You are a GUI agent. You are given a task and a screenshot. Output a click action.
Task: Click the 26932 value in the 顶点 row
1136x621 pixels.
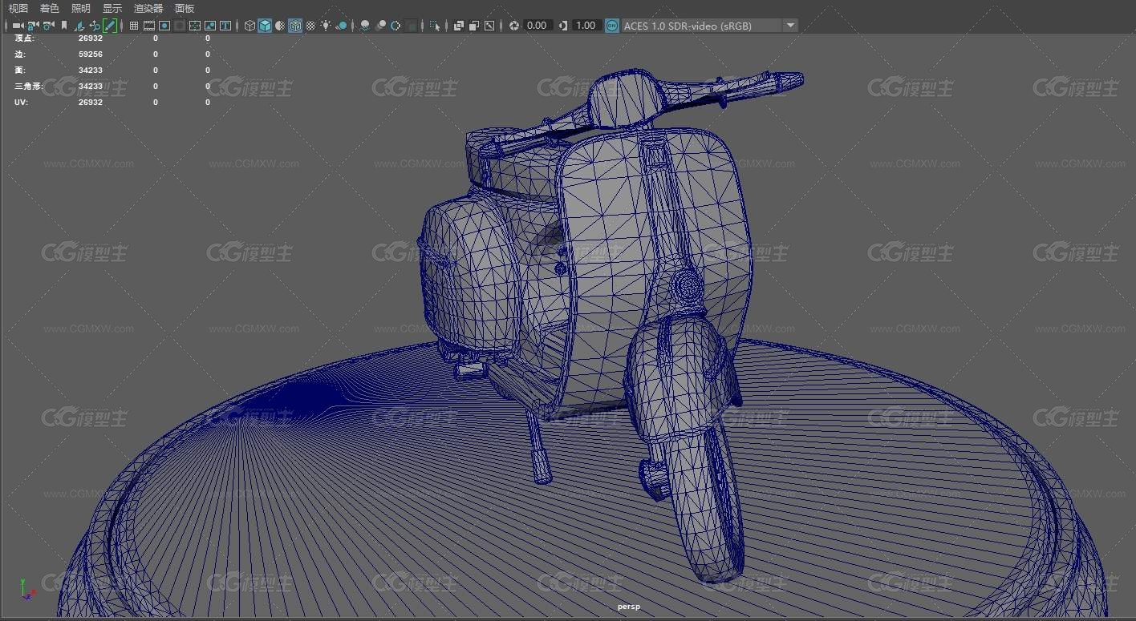point(91,38)
